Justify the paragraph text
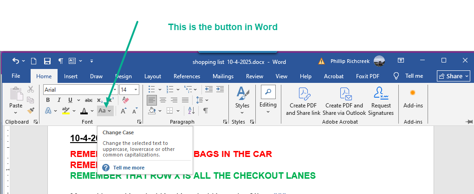The height and width of the screenshot is (194, 474). (x=185, y=100)
